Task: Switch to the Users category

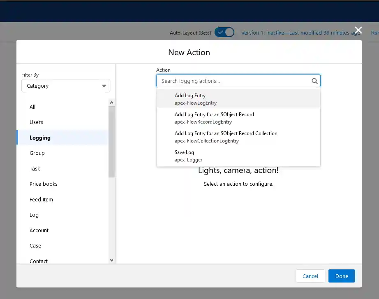Action: pyautogui.click(x=36, y=122)
